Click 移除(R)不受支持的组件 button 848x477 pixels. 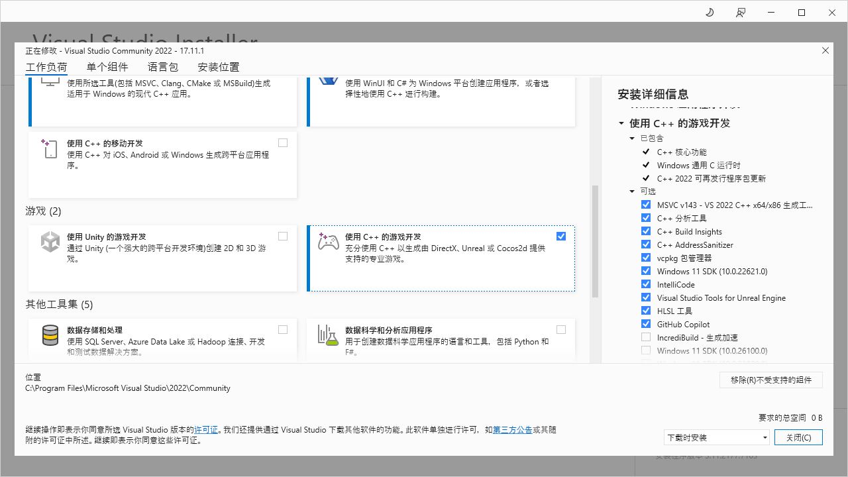tap(771, 380)
